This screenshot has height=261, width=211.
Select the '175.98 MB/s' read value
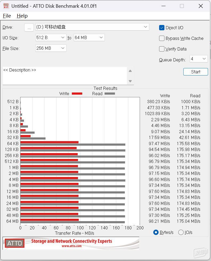tap(189, 149)
